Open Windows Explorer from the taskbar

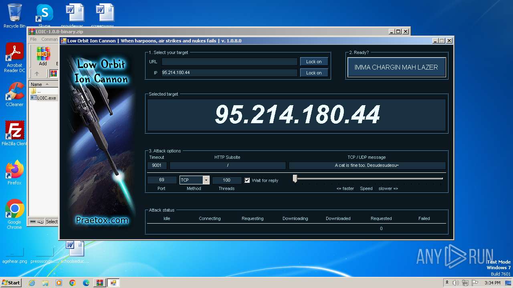pyautogui.click(x=45, y=283)
